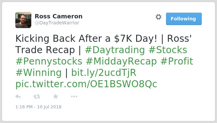
Task: Open the Ross Cameron display name
Action: coord(59,16)
